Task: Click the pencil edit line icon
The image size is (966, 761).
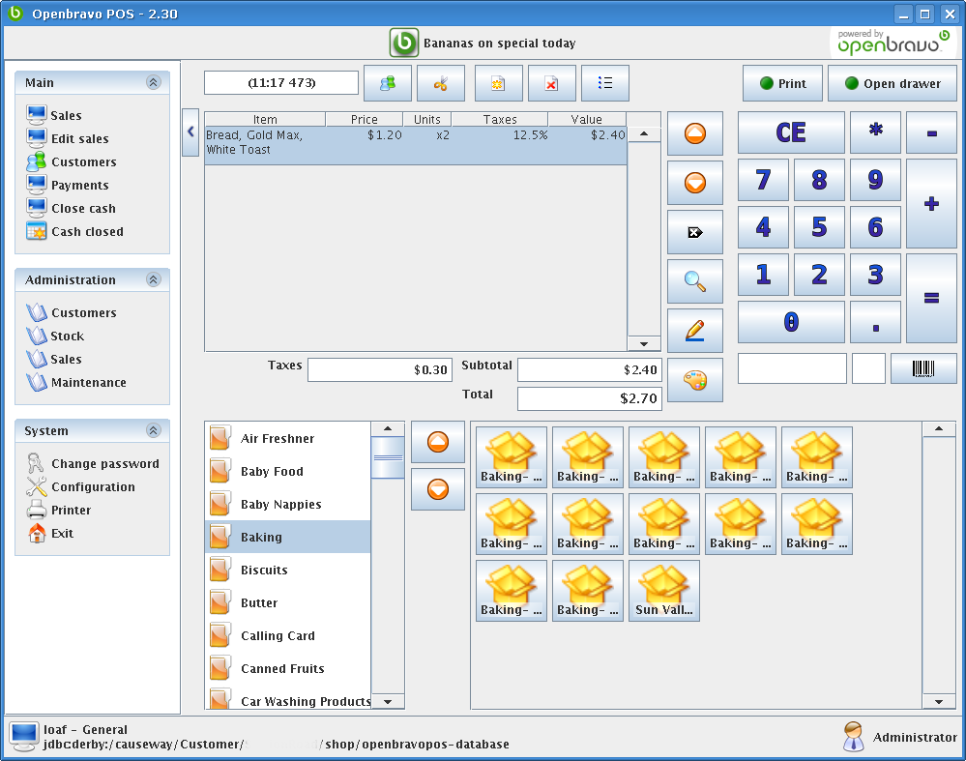Action: click(694, 331)
